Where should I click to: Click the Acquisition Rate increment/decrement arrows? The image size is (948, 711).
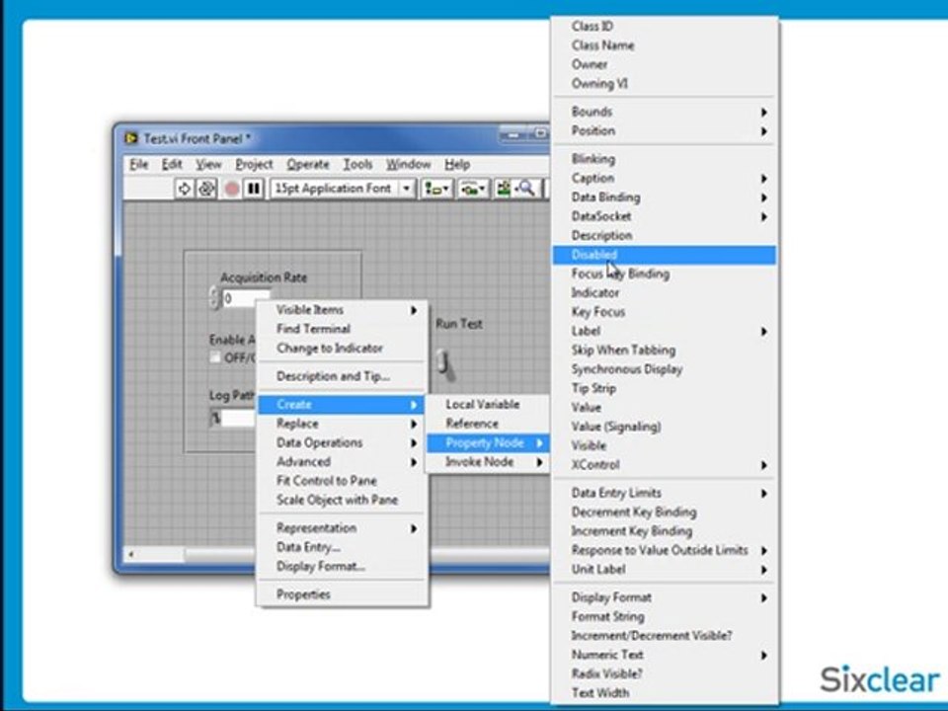[x=214, y=298]
